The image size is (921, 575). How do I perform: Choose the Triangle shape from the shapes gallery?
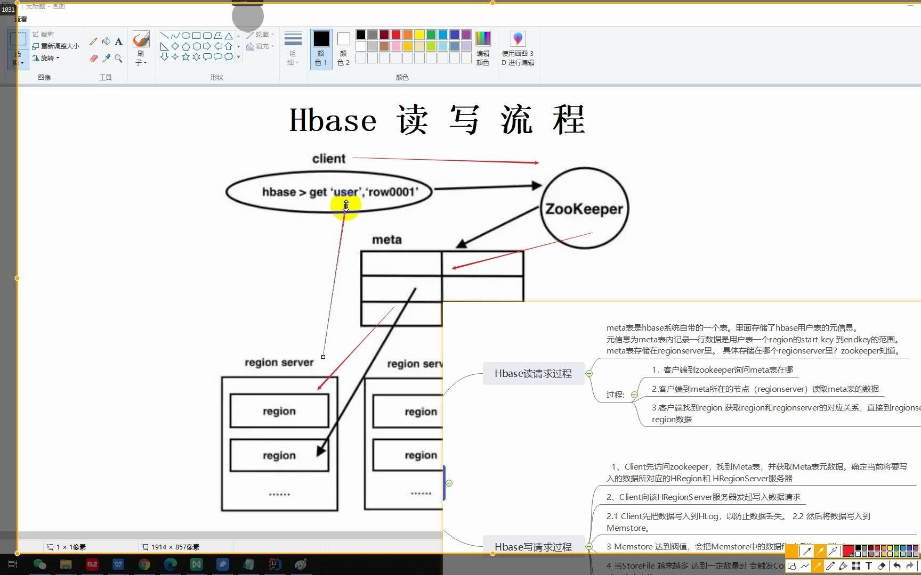coord(229,36)
